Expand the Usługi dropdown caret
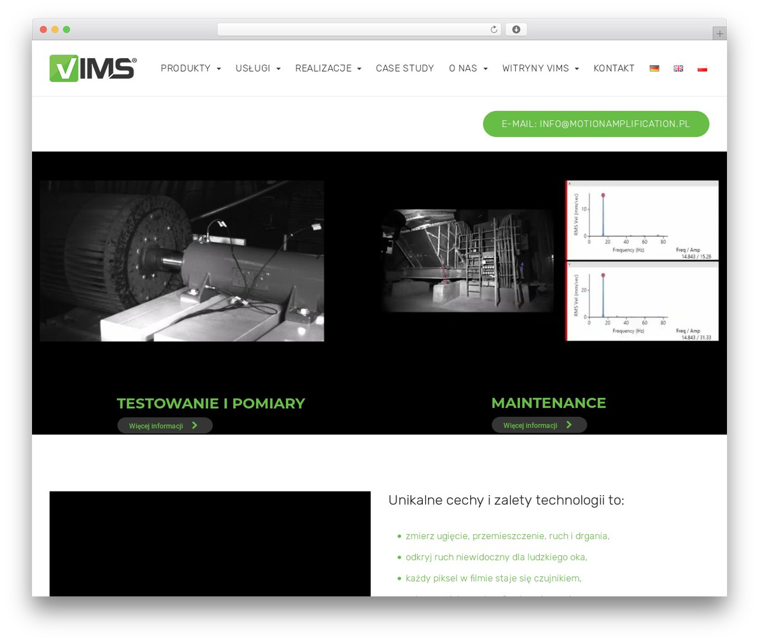The height and width of the screenshot is (642, 759). click(x=279, y=69)
